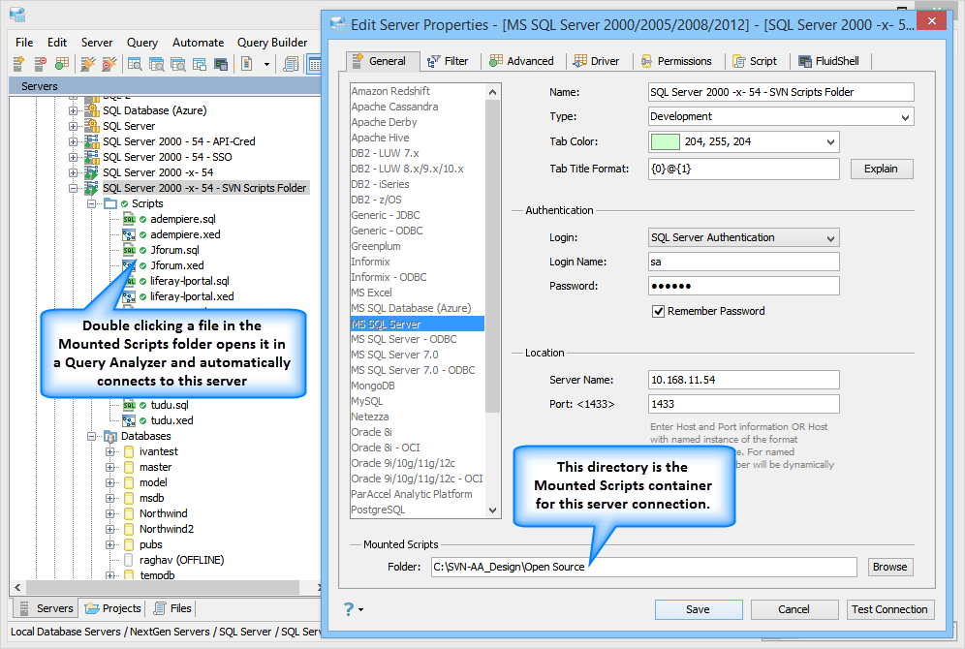Viewport: 965px width, 649px height.
Task: Click the Cancel button
Action: click(x=794, y=609)
